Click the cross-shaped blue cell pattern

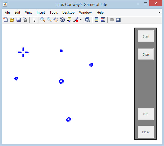[23, 52]
